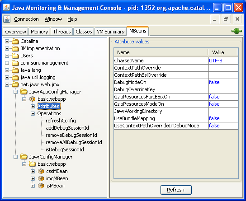Image resolution: width=246 pixels, height=201 pixels.
Task: Open the Connection menu
Action: coord(26,19)
